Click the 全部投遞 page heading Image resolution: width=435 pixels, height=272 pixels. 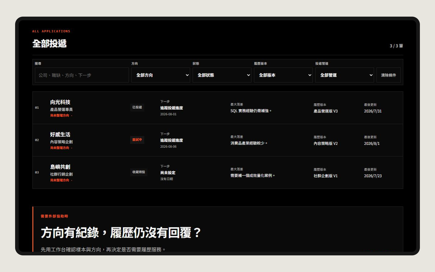click(50, 44)
